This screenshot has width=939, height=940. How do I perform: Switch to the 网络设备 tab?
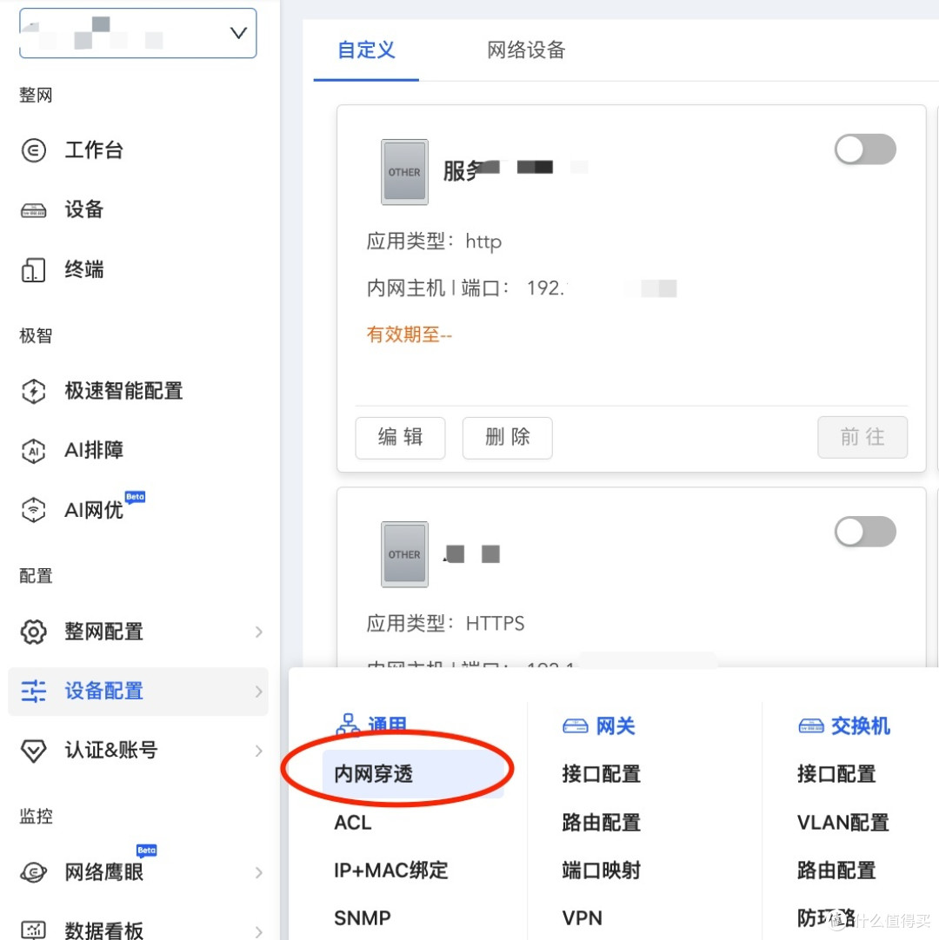(x=526, y=50)
